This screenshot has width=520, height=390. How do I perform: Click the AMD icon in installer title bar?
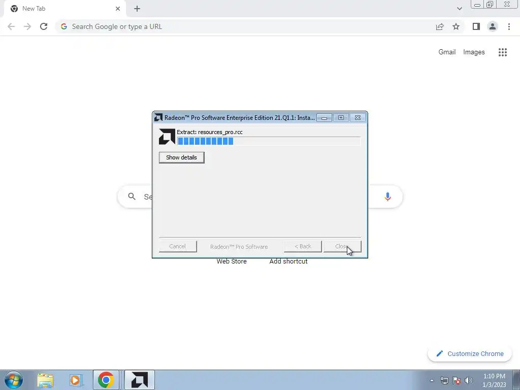pyautogui.click(x=158, y=118)
